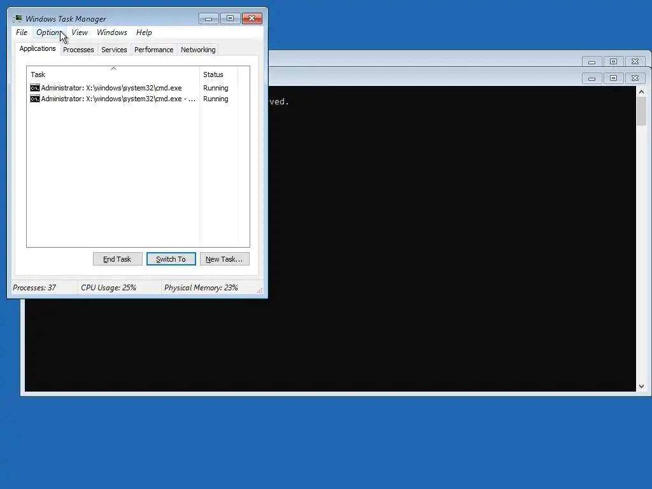652x489 pixels.
Task: Switch to the Services tab
Action: coord(114,50)
